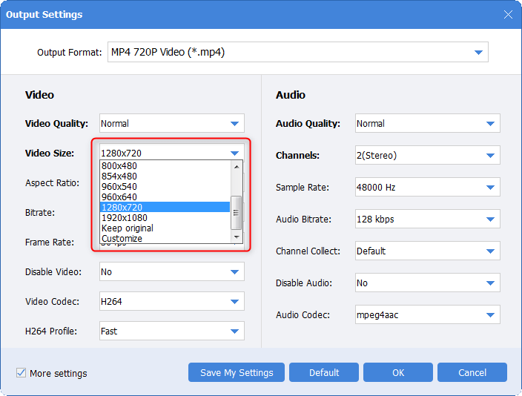This screenshot has width=522, height=396.
Task: Choose Keep original video size
Action: point(165,228)
